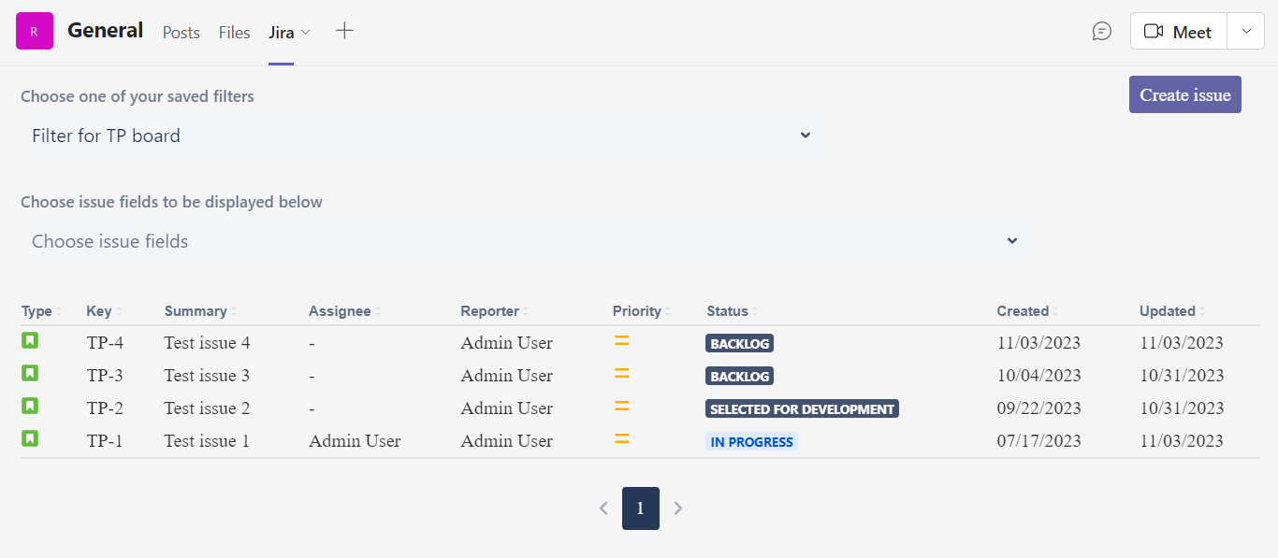Click the add tab plus icon
Screen dimensions: 1278x558
pos(344,30)
